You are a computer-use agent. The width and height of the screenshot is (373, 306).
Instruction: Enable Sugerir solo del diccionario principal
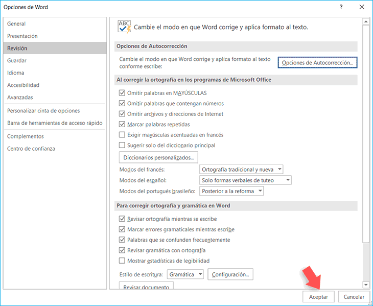pyautogui.click(x=122, y=145)
